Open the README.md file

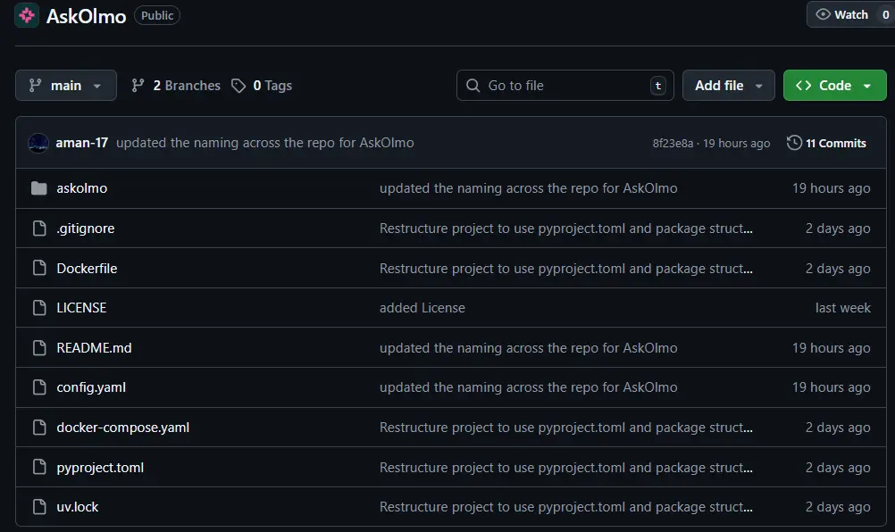pyautogui.click(x=94, y=348)
